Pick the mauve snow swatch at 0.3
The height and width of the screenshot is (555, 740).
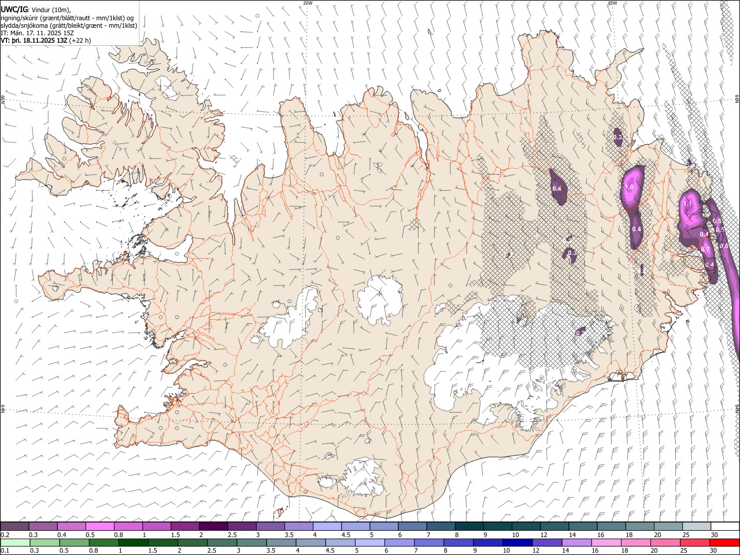pos(43,526)
